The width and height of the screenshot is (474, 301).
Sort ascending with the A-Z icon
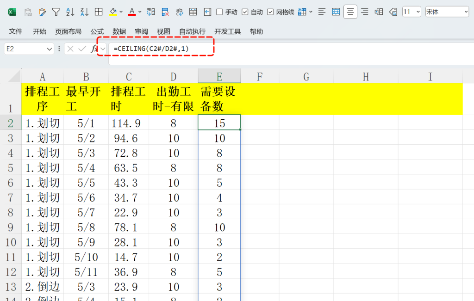(x=70, y=12)
